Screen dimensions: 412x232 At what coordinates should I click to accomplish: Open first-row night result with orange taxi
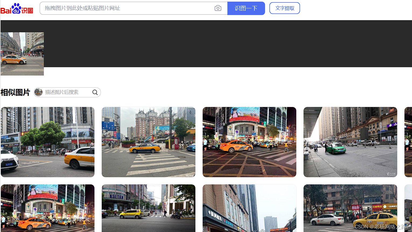pos(249,142)
